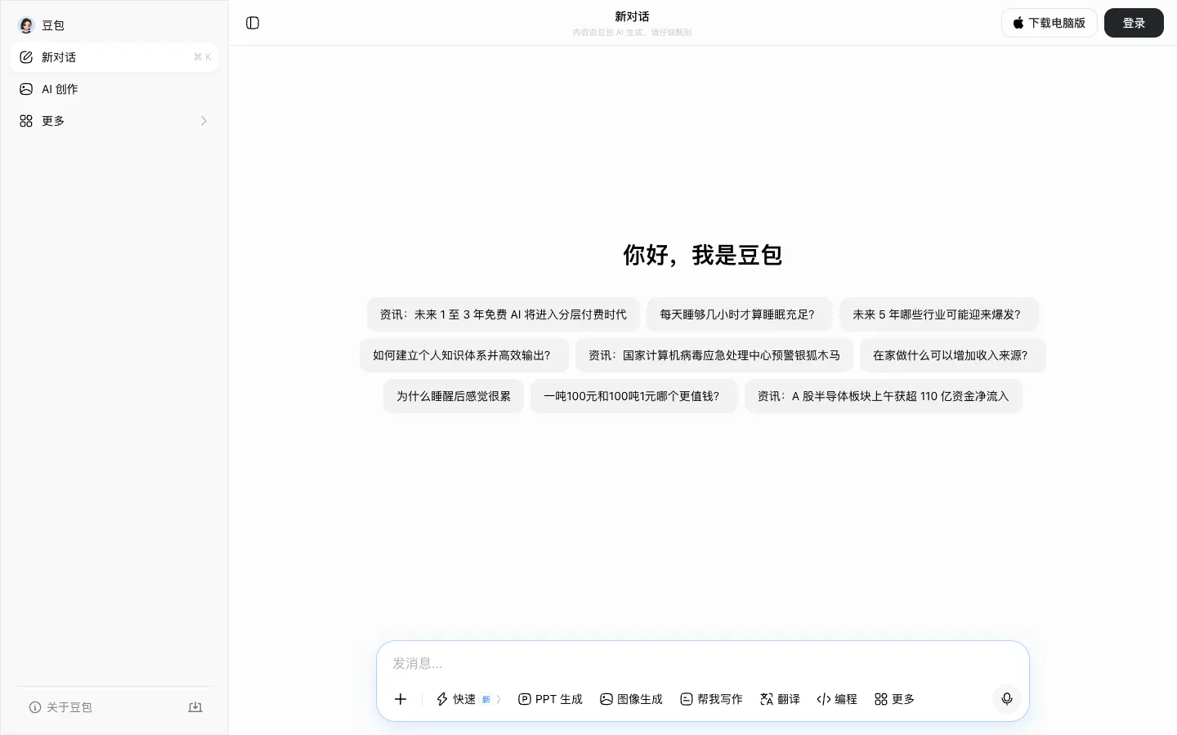Viewport: 1177px width, 735px height.
Task: Click the 登录 button
Action: point(1134,23)
